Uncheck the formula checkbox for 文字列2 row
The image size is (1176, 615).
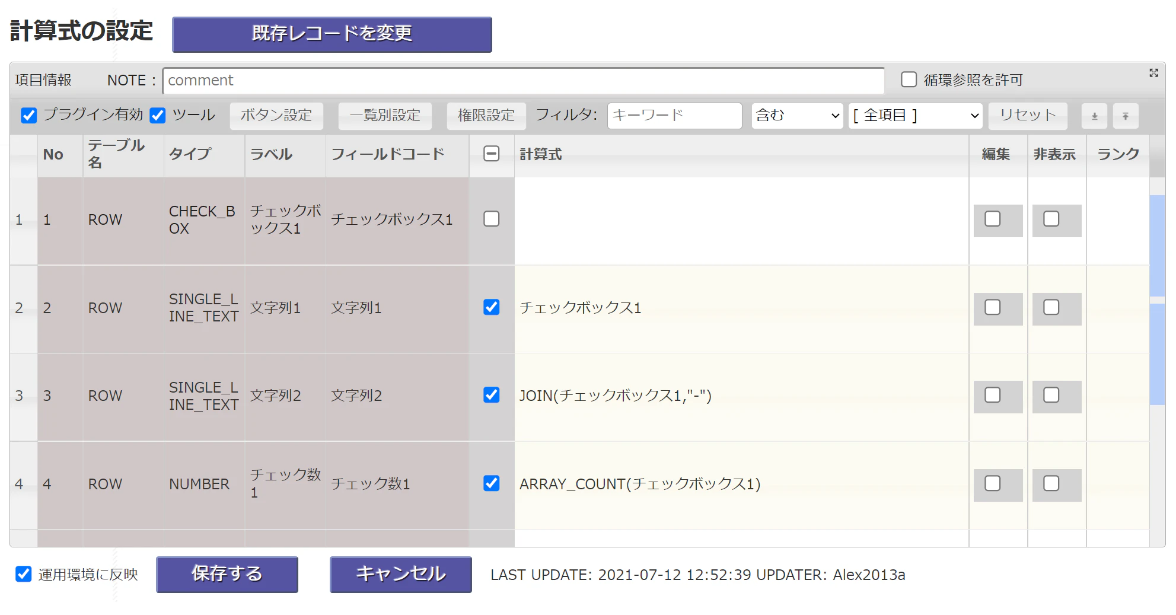[x=492, y=395]
